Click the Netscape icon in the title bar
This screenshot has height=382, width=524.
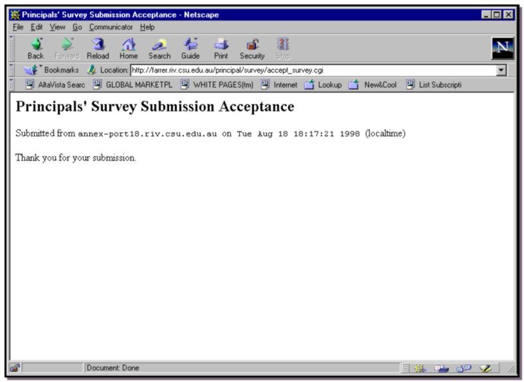15,15
